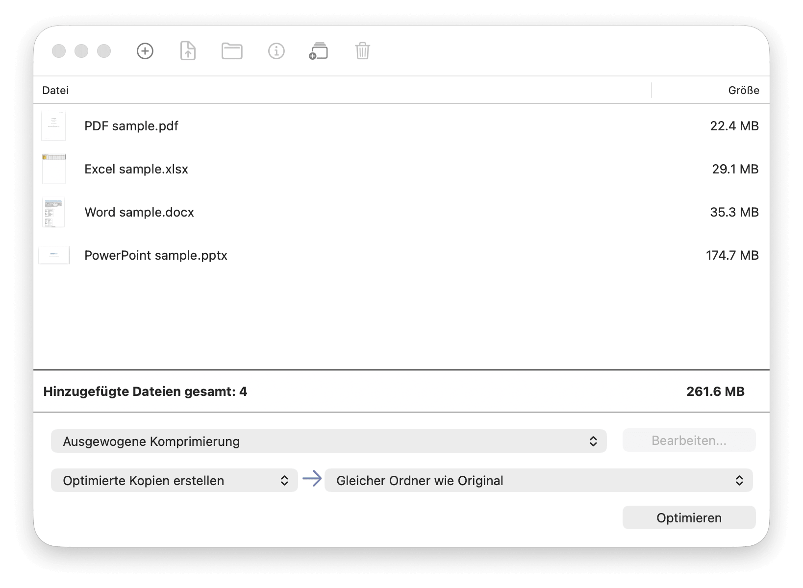Image resolution: width=803 pixels, height=588 pixels.
Task: Click the window zoom button
Action: coord(104,51)
